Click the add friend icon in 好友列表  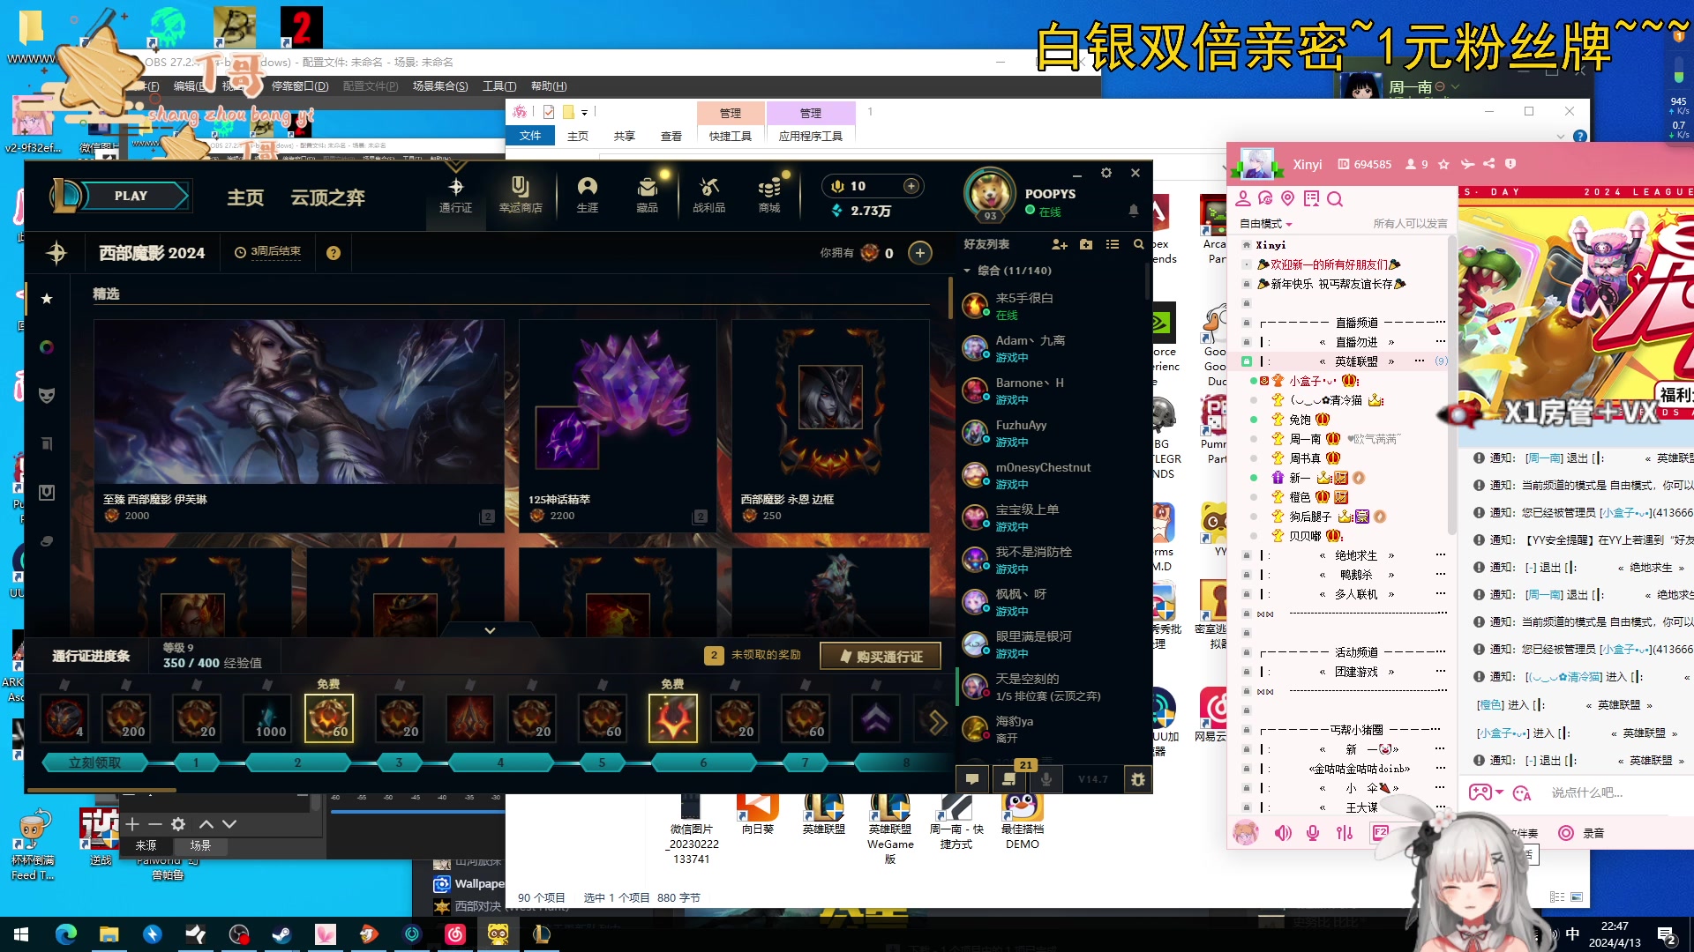point(1060,244)
